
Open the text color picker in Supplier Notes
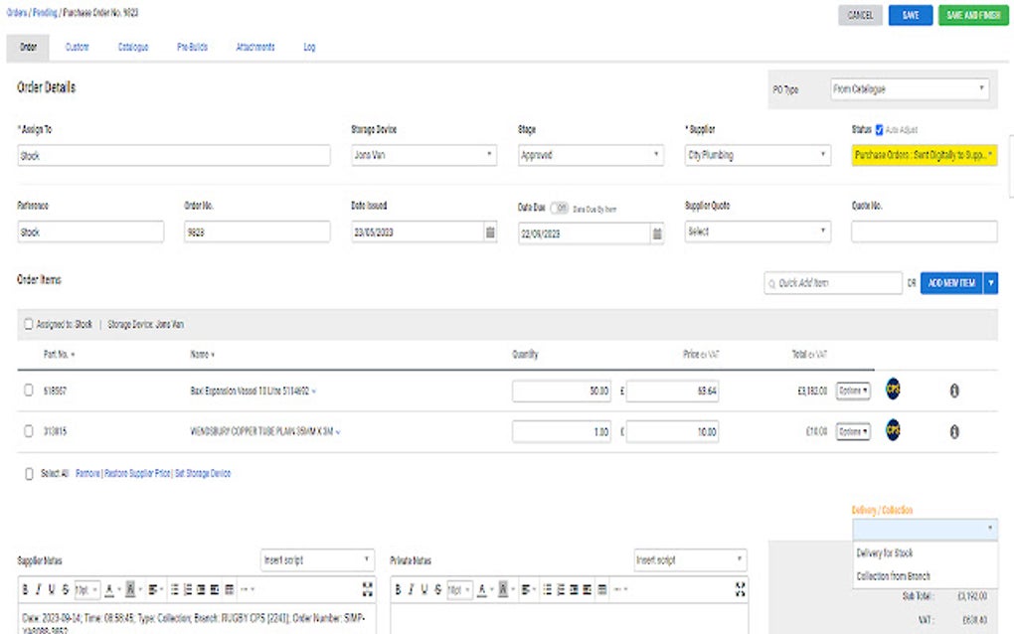coord(109,588)
